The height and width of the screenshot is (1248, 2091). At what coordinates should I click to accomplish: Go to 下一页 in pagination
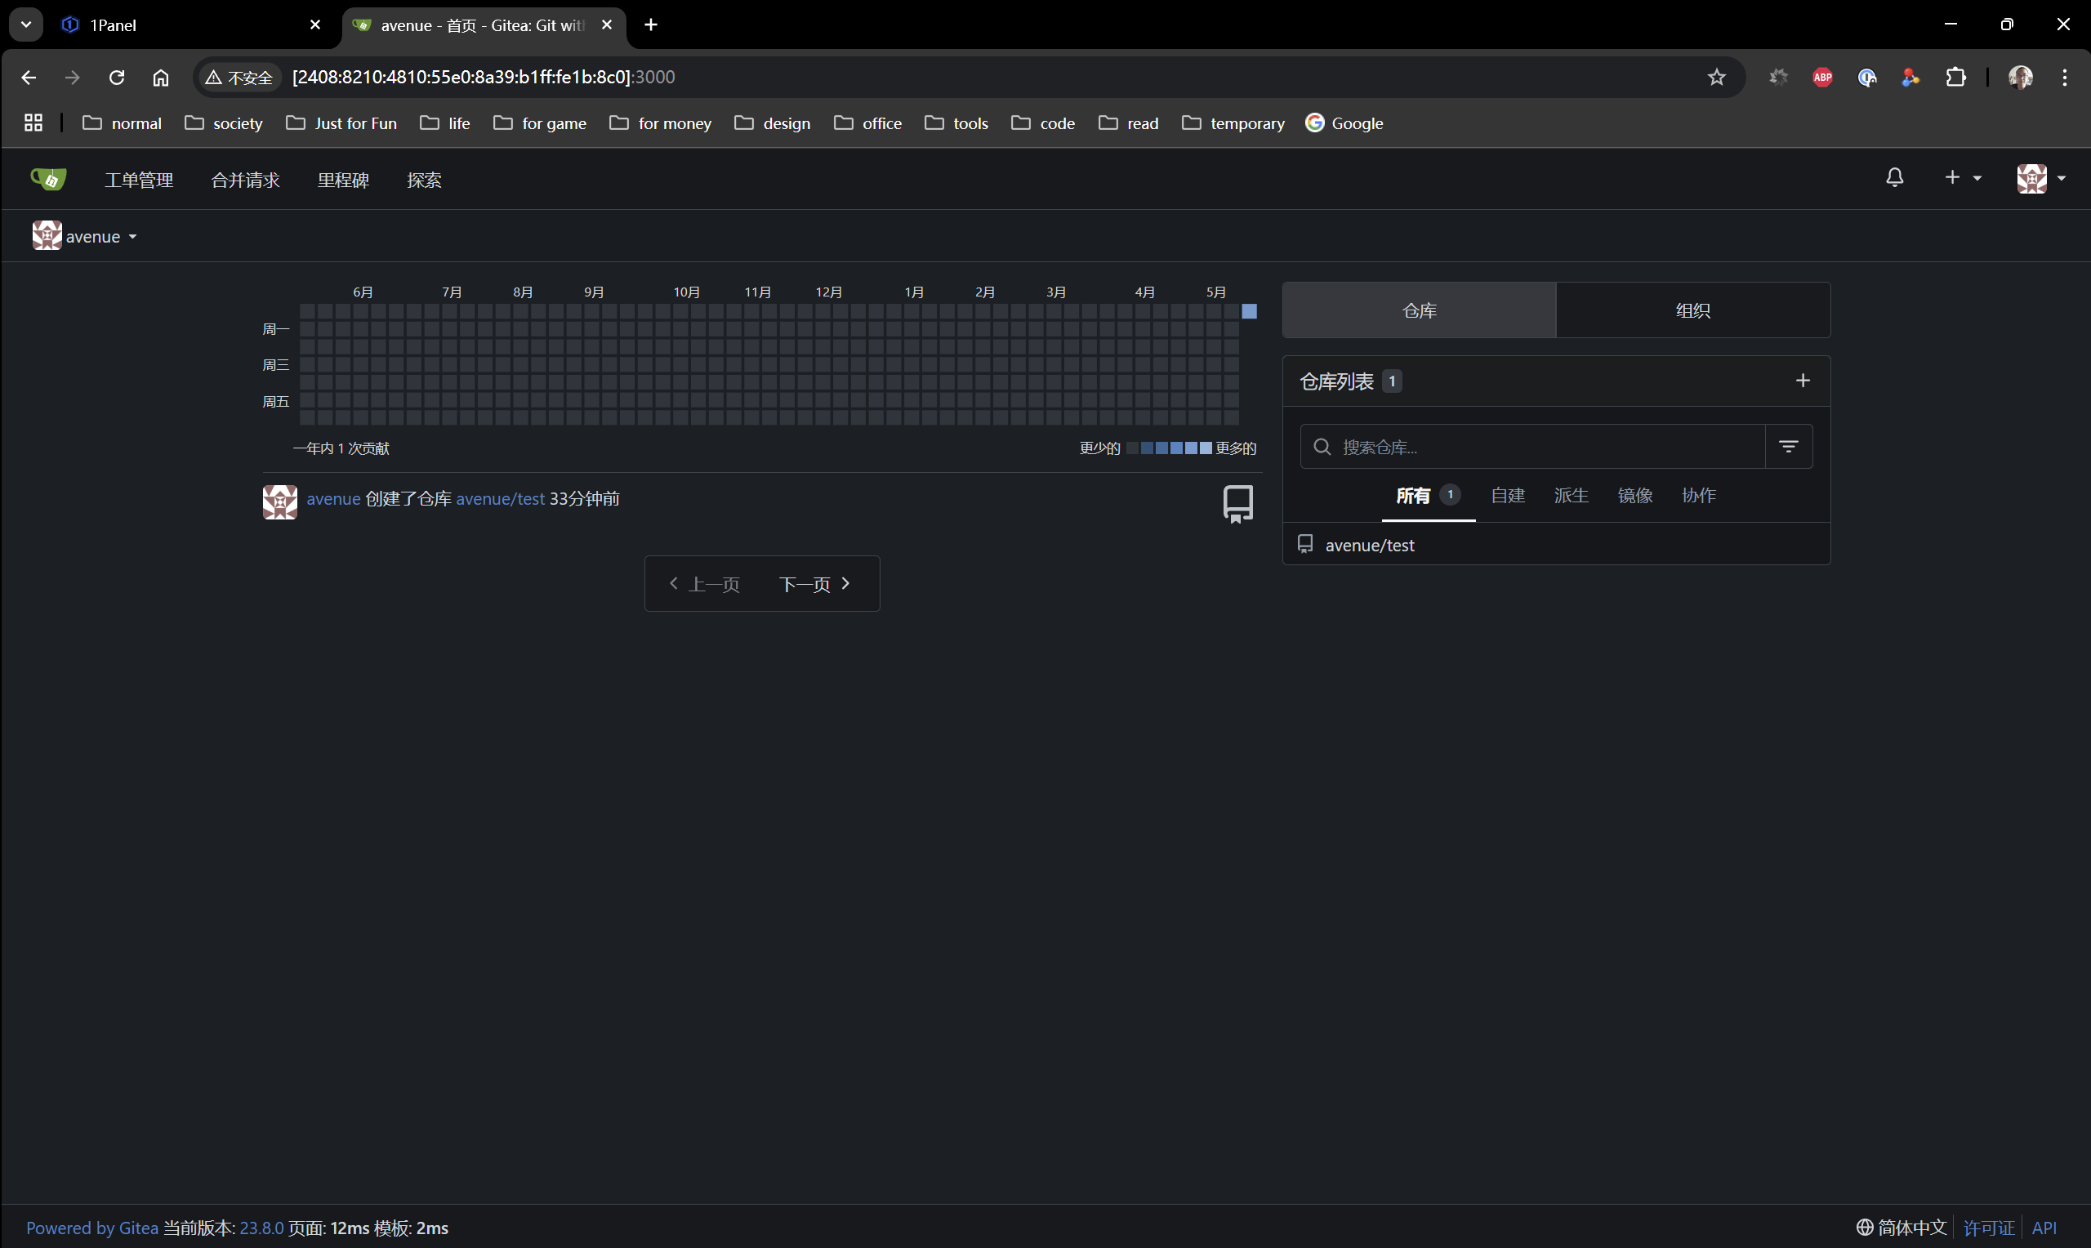[814, 584]
